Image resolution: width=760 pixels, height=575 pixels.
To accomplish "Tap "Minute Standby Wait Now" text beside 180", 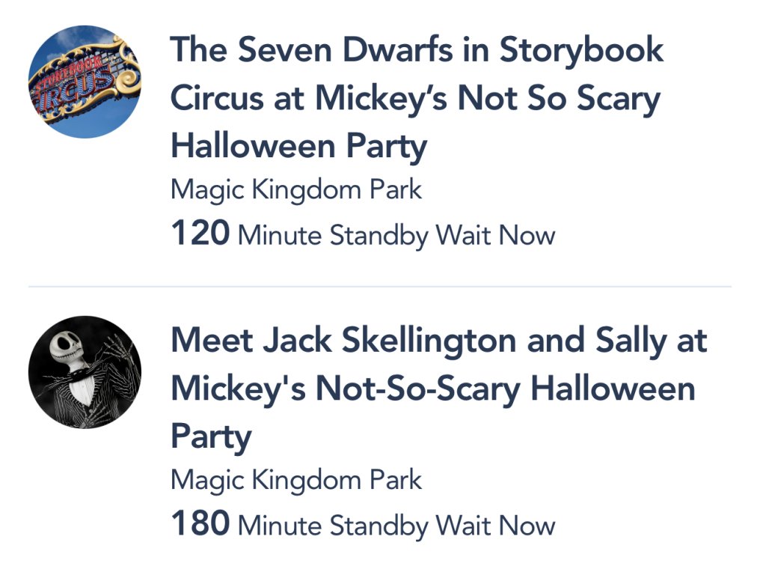I will point(396,525).
